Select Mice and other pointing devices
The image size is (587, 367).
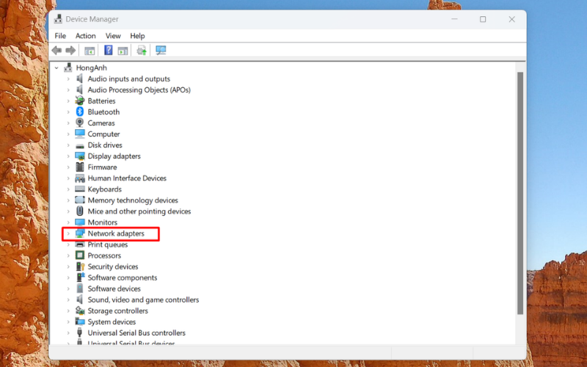139,211
